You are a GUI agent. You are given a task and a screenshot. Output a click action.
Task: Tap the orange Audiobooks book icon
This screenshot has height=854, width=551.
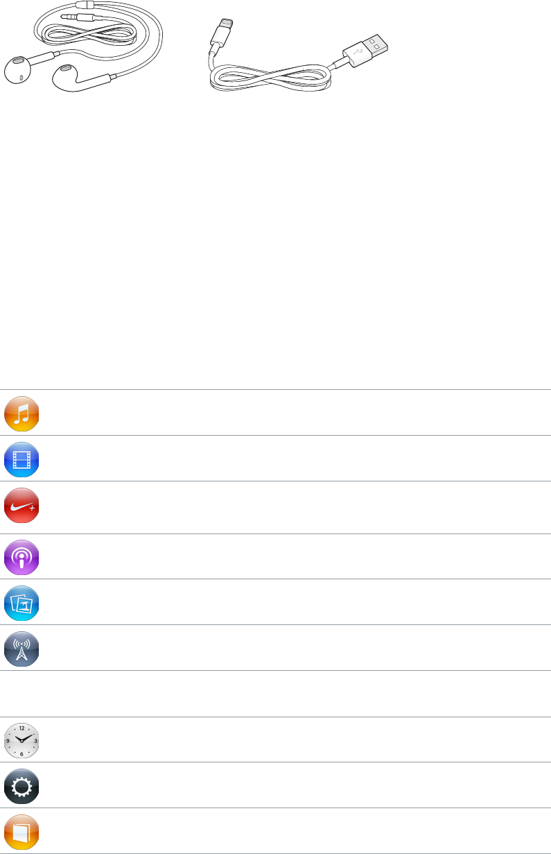(21, 832)
